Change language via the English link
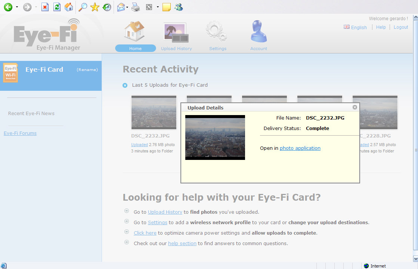This screenshot has height=269, width=418. [x=359, y=27]
